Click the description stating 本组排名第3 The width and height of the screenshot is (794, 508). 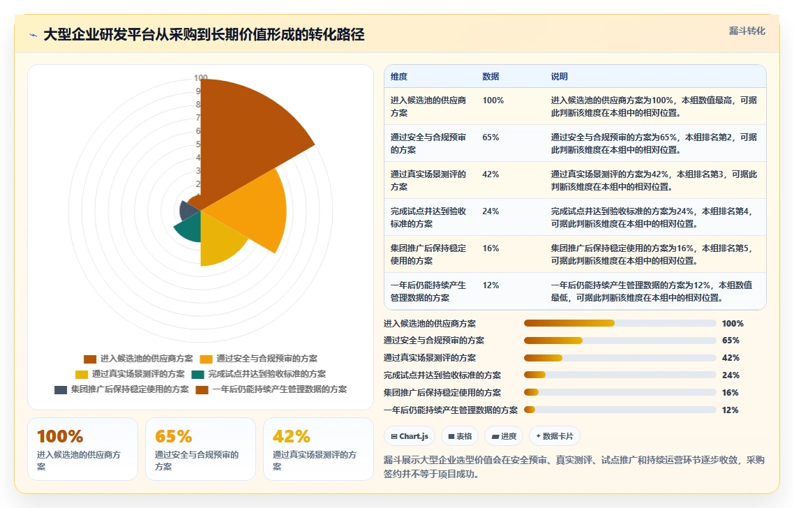pos(654,180)
